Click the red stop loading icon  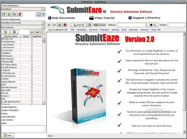click(65, 25)
